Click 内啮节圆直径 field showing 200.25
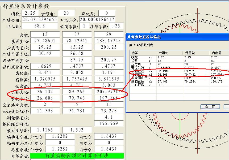 pos(109,60)
